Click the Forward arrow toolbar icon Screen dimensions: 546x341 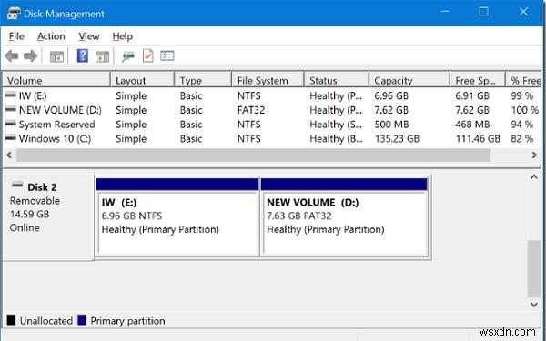(x=30, y=55)
